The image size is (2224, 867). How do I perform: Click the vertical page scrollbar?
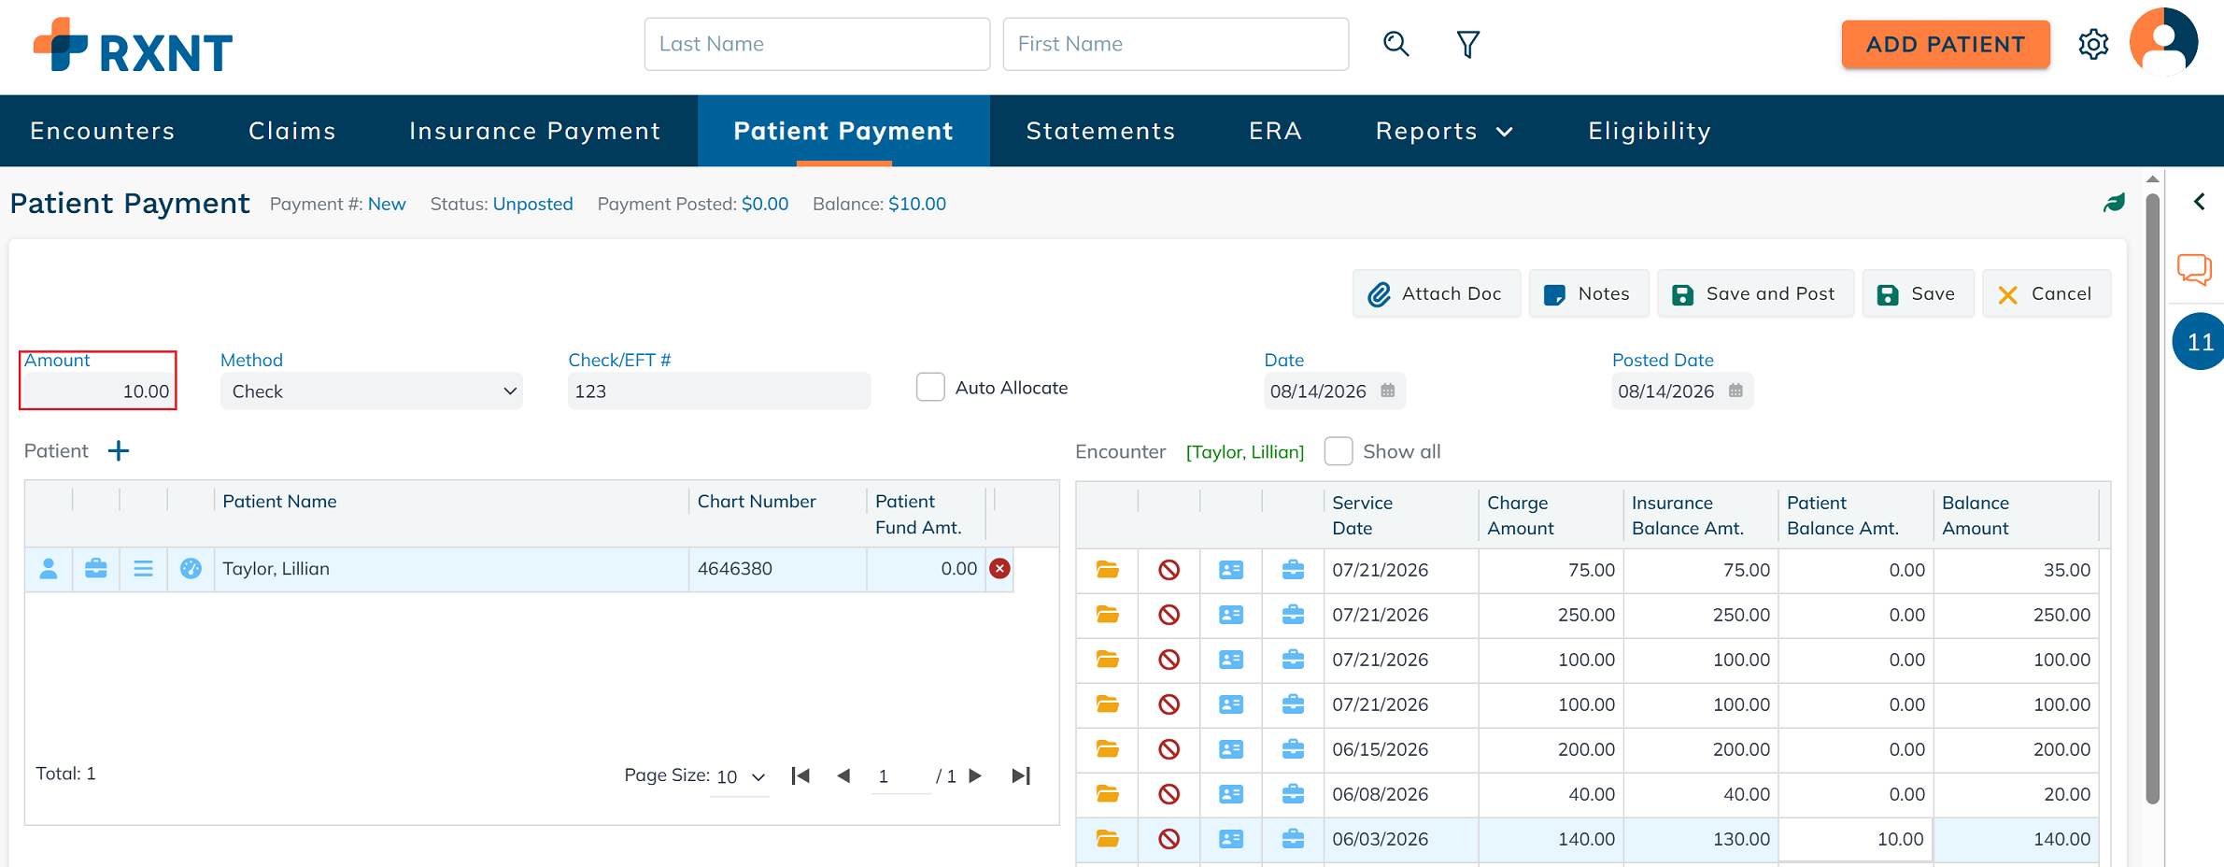(2152, 497)
